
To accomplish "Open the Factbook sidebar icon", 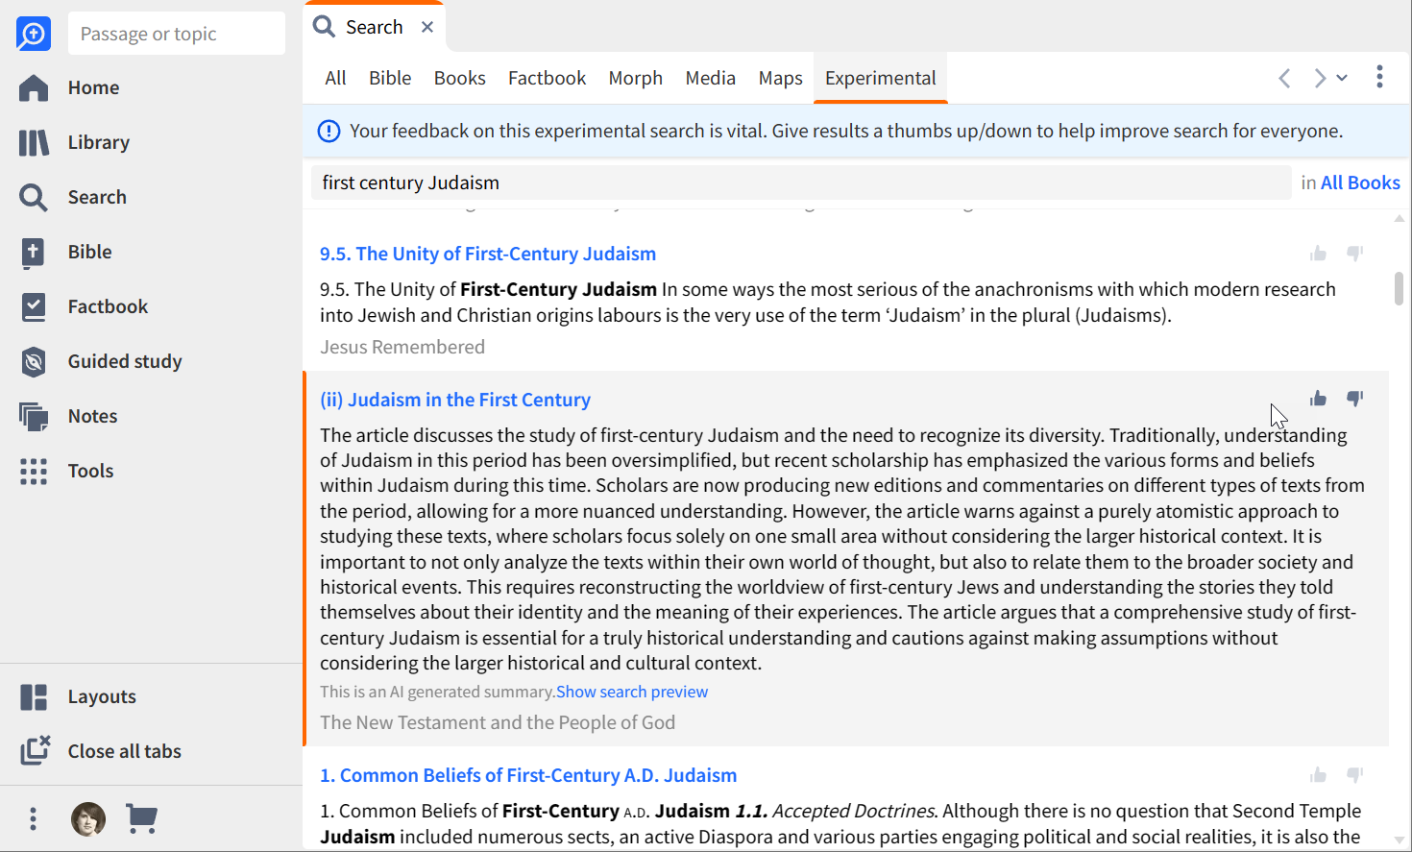I will click(x=34, y=306).
